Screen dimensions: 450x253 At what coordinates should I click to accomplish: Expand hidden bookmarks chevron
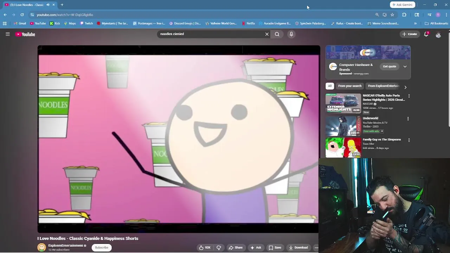[415, 24]
